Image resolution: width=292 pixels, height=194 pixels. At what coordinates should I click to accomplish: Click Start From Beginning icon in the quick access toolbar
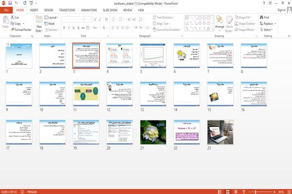click(x=31, y=3)
